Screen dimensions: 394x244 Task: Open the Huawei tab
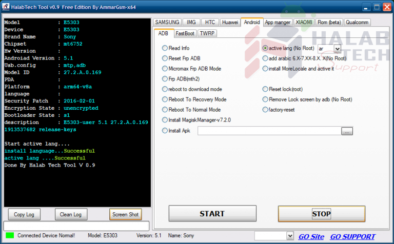click(230, 23)
